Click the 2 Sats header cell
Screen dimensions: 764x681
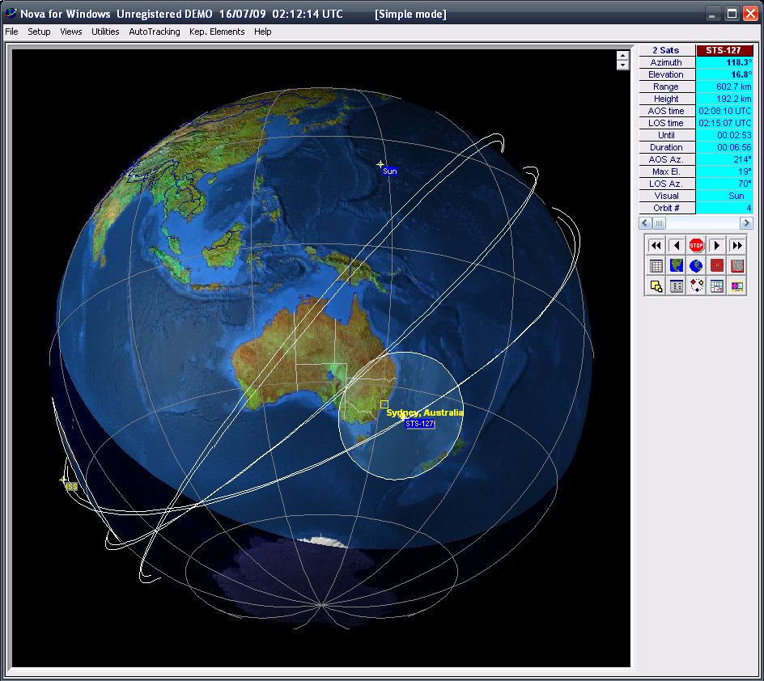click(667, 50)
